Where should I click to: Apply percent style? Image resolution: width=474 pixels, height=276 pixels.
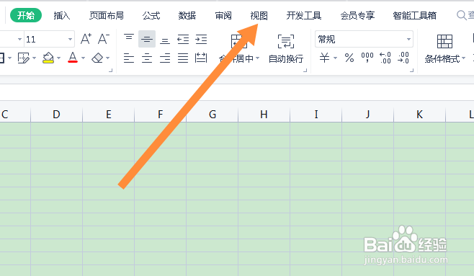pyautogui.click(x=349, y=58)
